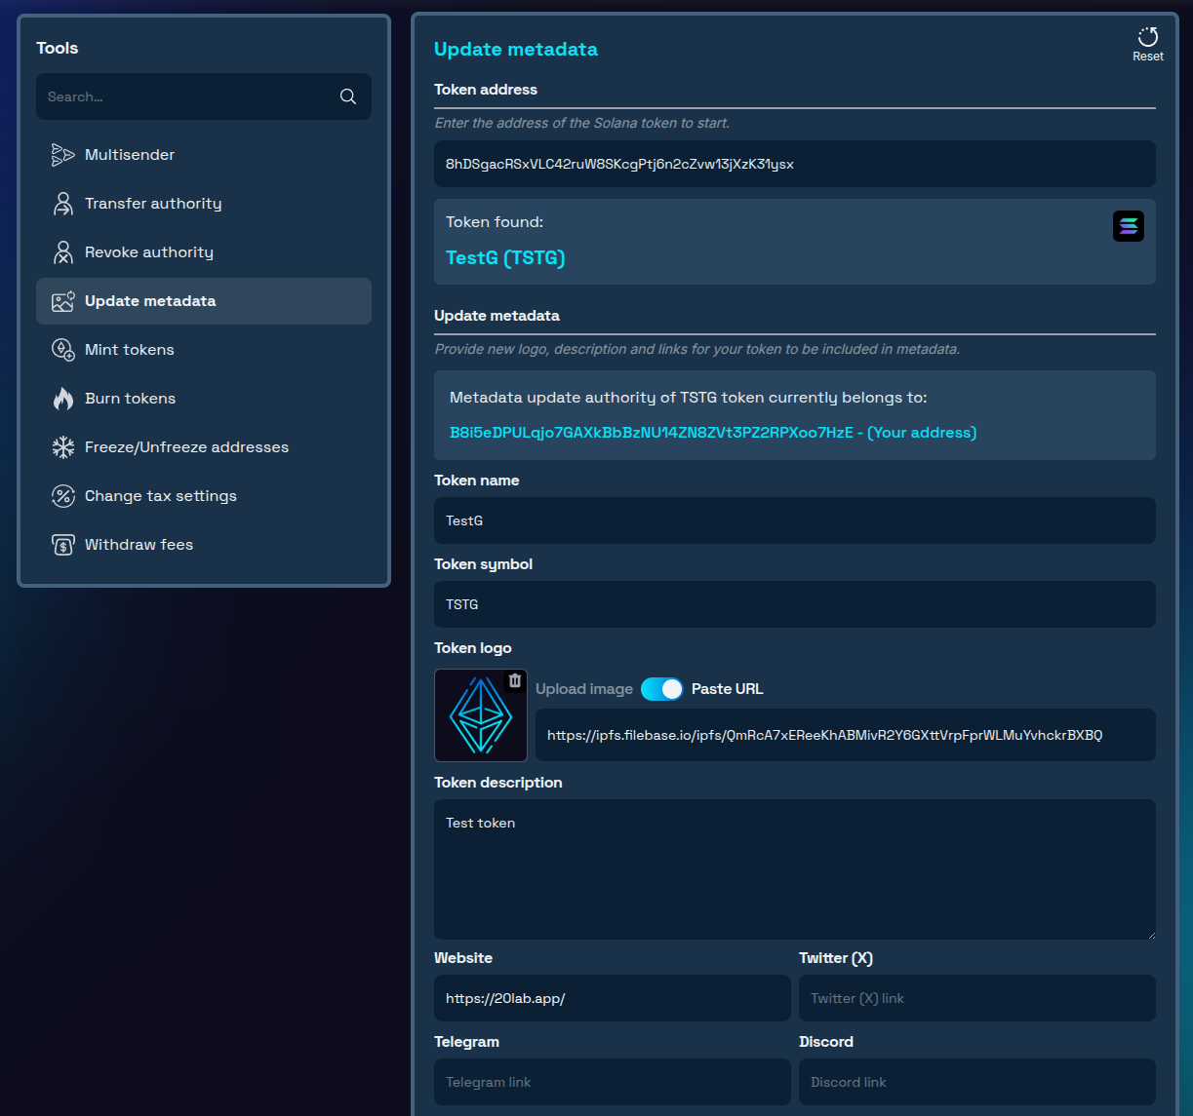Click the Withdraw fees cash icon

click(63, 545)
